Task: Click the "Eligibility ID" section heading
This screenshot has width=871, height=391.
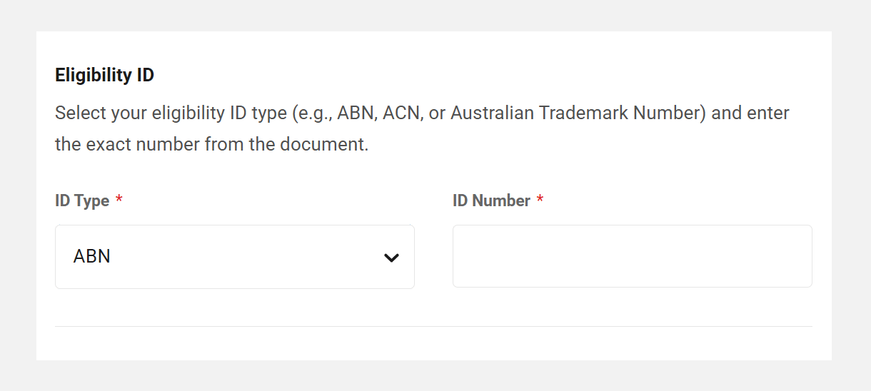Action: click(104, 75)
